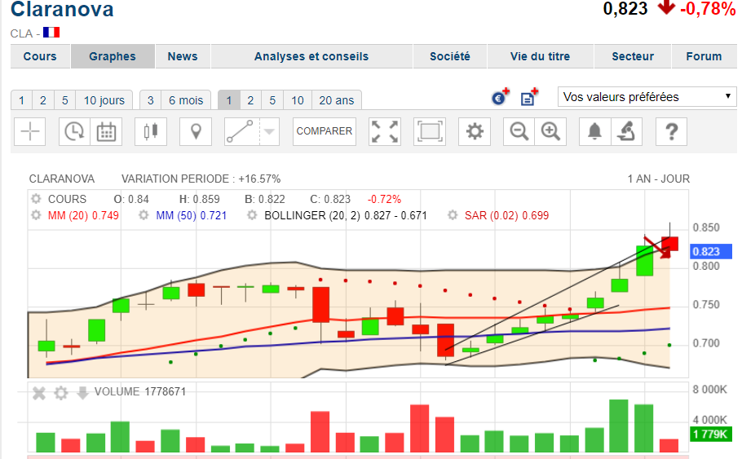The height and width of the screenshot is (459, 742).
Task: Open BOLLINGER gear settings
Action: pos(252,215)
